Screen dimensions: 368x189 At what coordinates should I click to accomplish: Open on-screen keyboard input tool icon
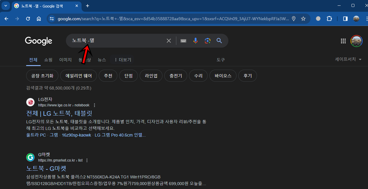tap(184, 41)
